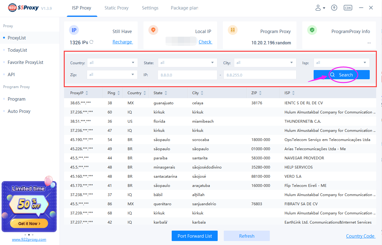Sort proxies by Ping column
Screen dimensions: 382x245
(113, 93)
